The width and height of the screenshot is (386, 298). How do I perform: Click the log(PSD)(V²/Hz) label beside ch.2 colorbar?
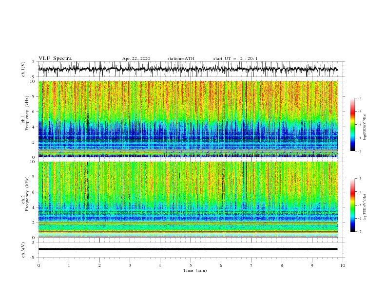(365, 207)
